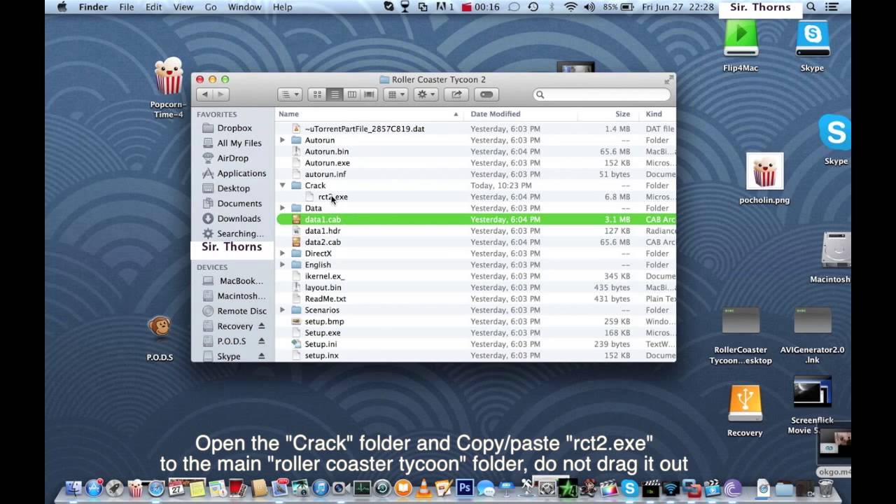Sort files by Date Modified column
The height and width of the screenshot is (504, 896).
(496, 114)
